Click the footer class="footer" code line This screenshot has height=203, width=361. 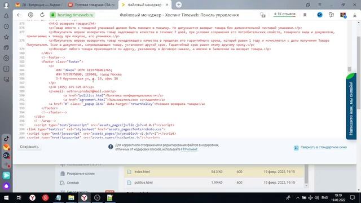click(62, 61)
